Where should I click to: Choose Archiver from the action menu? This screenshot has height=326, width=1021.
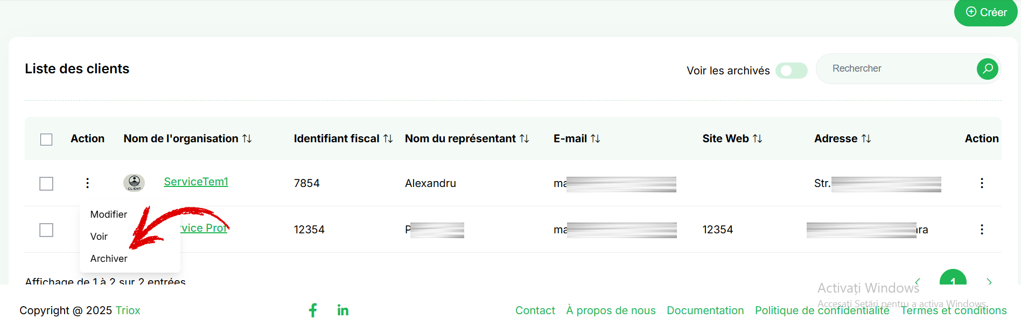tap(109, 259)
